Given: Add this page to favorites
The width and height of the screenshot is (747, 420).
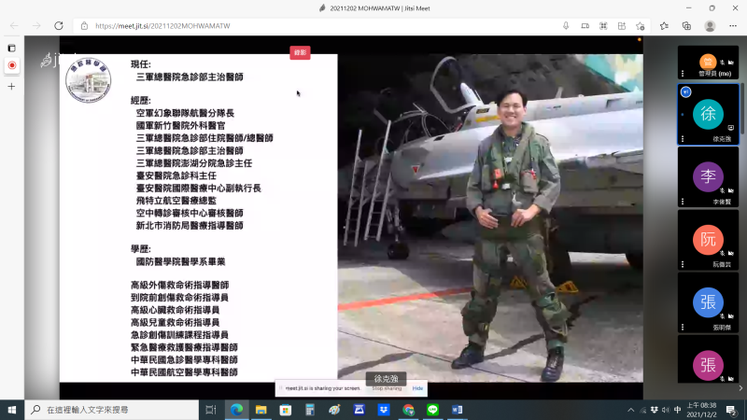Looking at the screenshot, I should coord(641,25).
